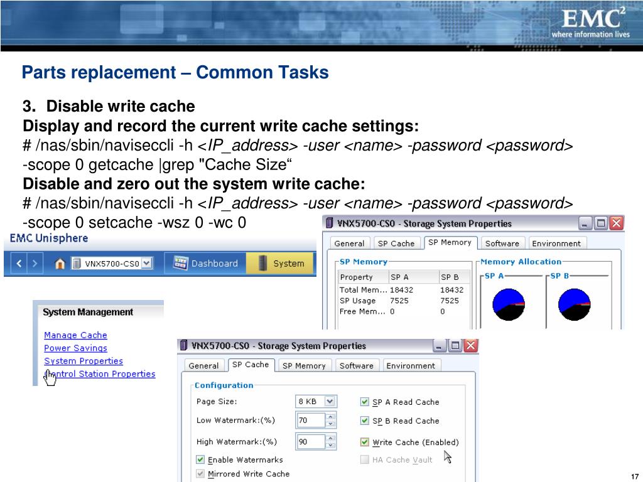The height and width of the screenshot is (482, 643).
Task: Open SP Cache tab in the upper properties window
Action: coord(396,244)
